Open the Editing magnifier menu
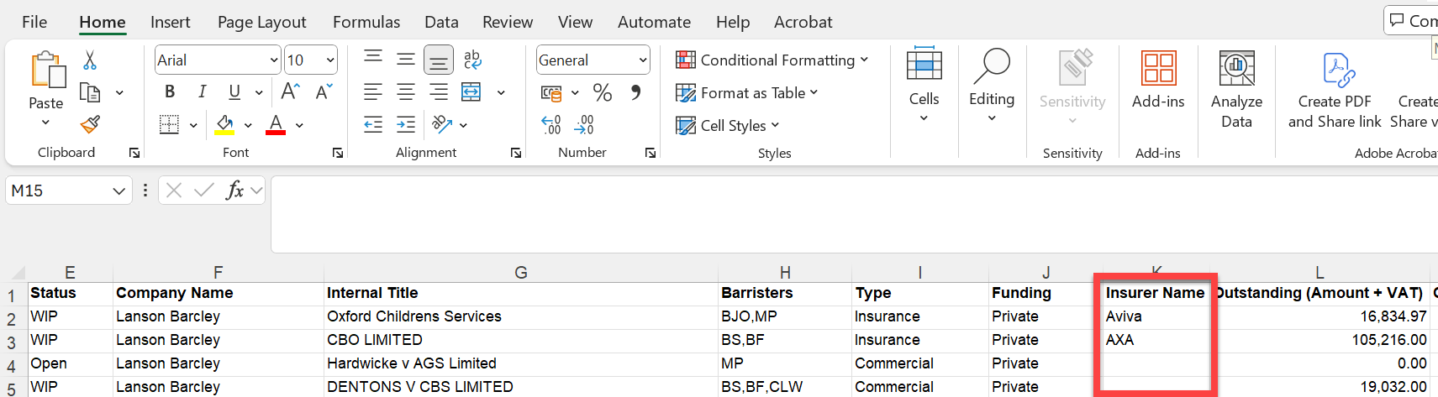 click(992, 84)
